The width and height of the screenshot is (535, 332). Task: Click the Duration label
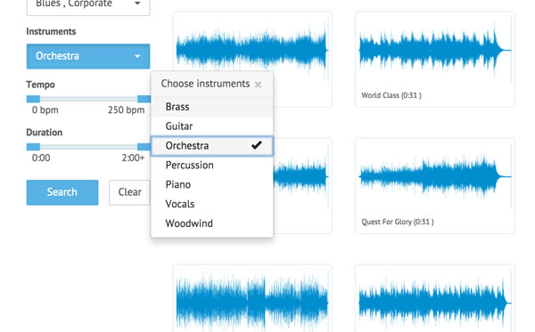point(44,133)
